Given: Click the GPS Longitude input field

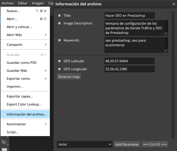Looking at the screenshot, I should click(x=129, y=69).
